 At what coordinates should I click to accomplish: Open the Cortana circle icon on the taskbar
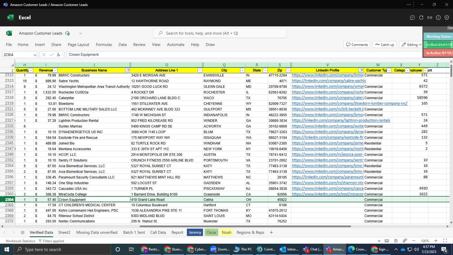(x=118, y=249)
